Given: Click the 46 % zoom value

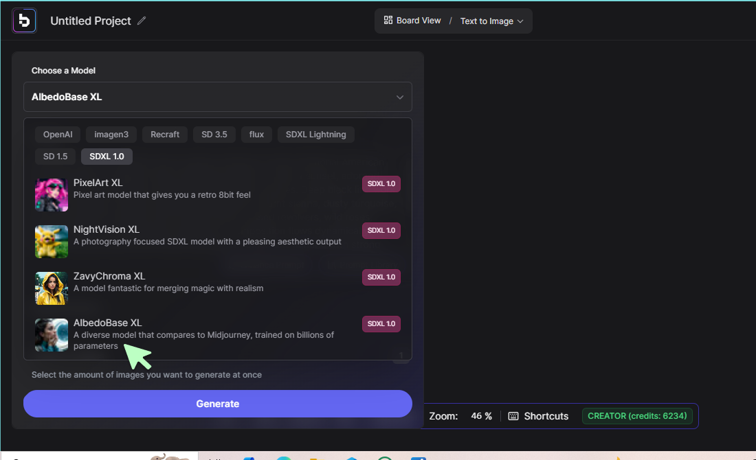Looking at the screenshot, I should (481, 415).
